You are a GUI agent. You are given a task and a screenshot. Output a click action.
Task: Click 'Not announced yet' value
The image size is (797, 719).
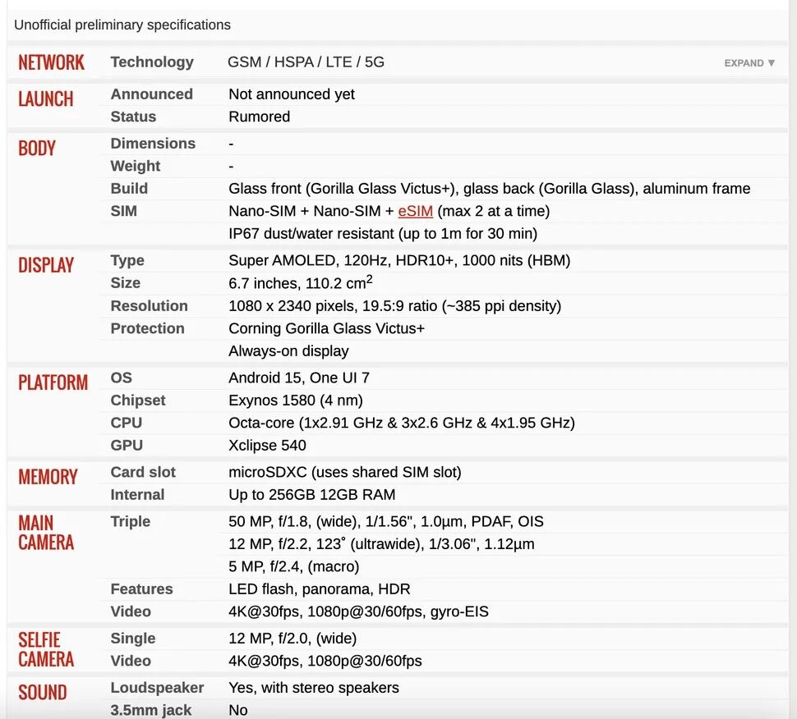point(292,94)
